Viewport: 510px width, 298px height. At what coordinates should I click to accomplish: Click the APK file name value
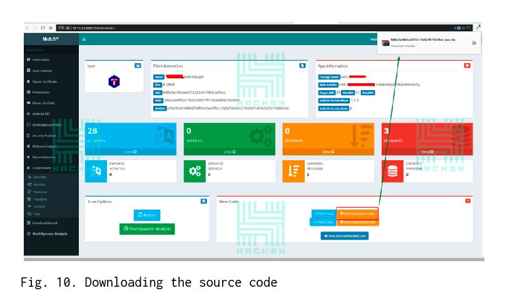tap(185, 77)
